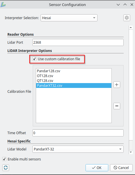This screenshot has height=175, width=135.
Task: Open Interpreter Selection Hesai dropdown
Action: pos(69,18)
